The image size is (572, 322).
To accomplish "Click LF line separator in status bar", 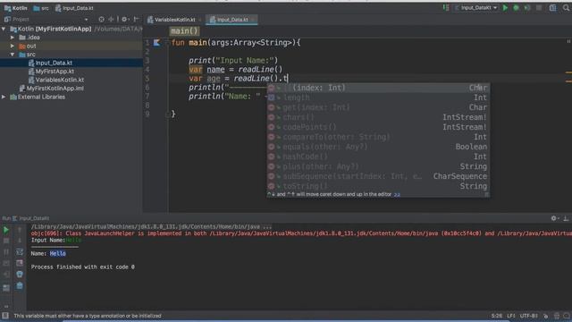I will coord(510,316).
